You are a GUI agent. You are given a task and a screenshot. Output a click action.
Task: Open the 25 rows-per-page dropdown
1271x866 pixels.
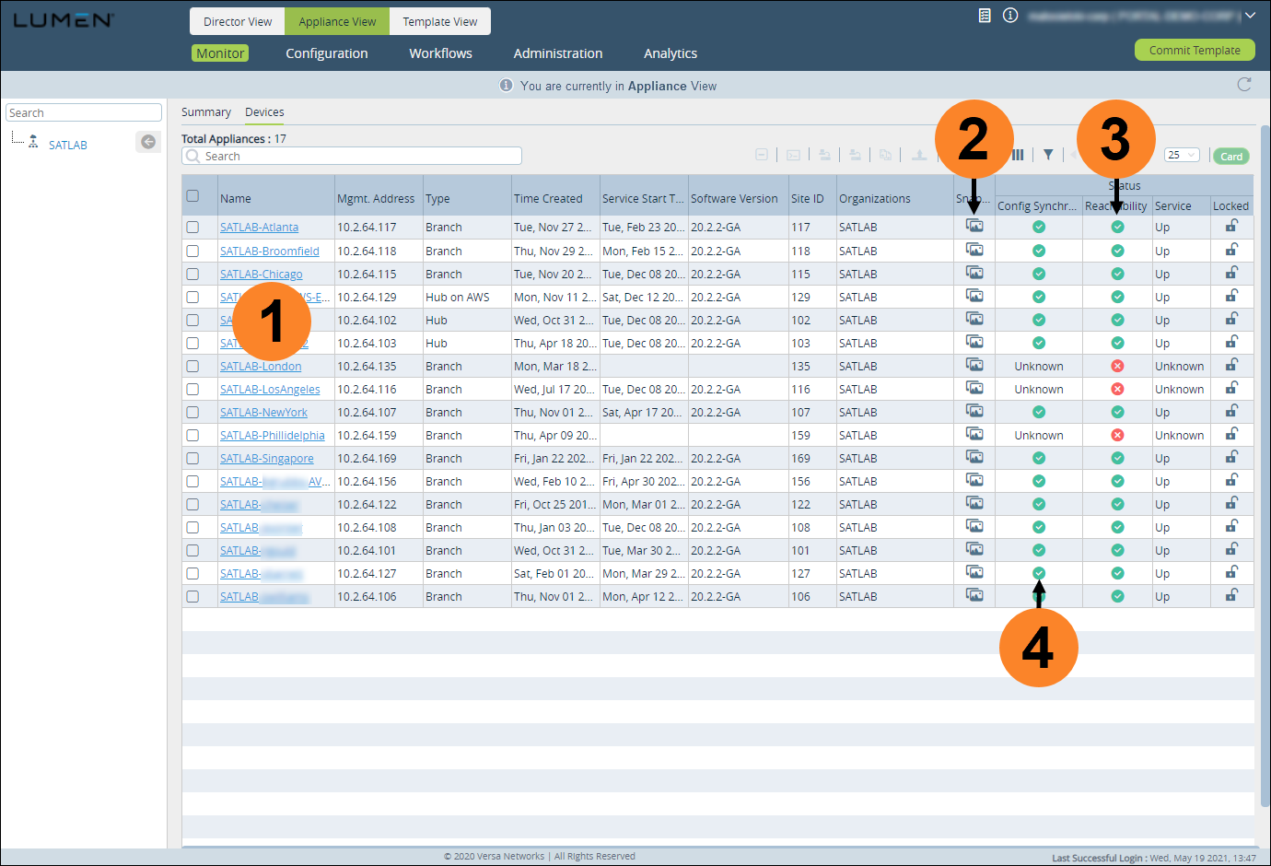(1182, 155)
